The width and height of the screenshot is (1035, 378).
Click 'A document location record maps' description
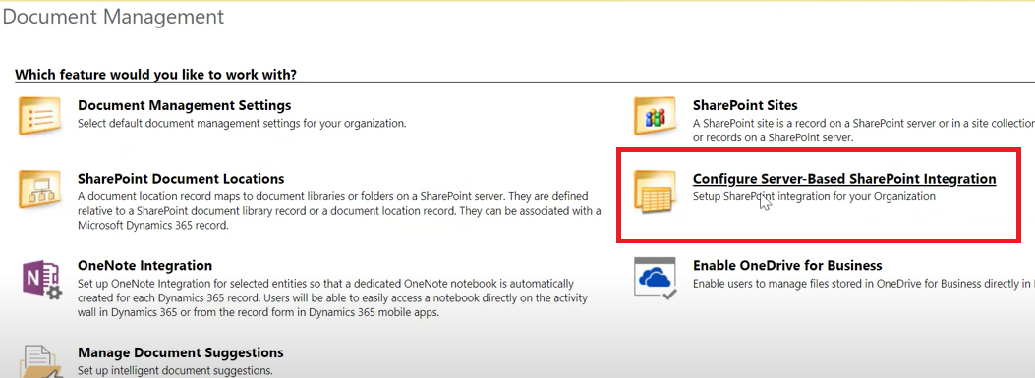click(x=339, y=211)
